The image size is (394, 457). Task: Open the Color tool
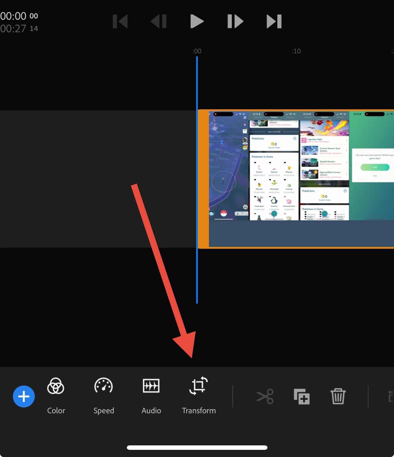pos(56,396)
